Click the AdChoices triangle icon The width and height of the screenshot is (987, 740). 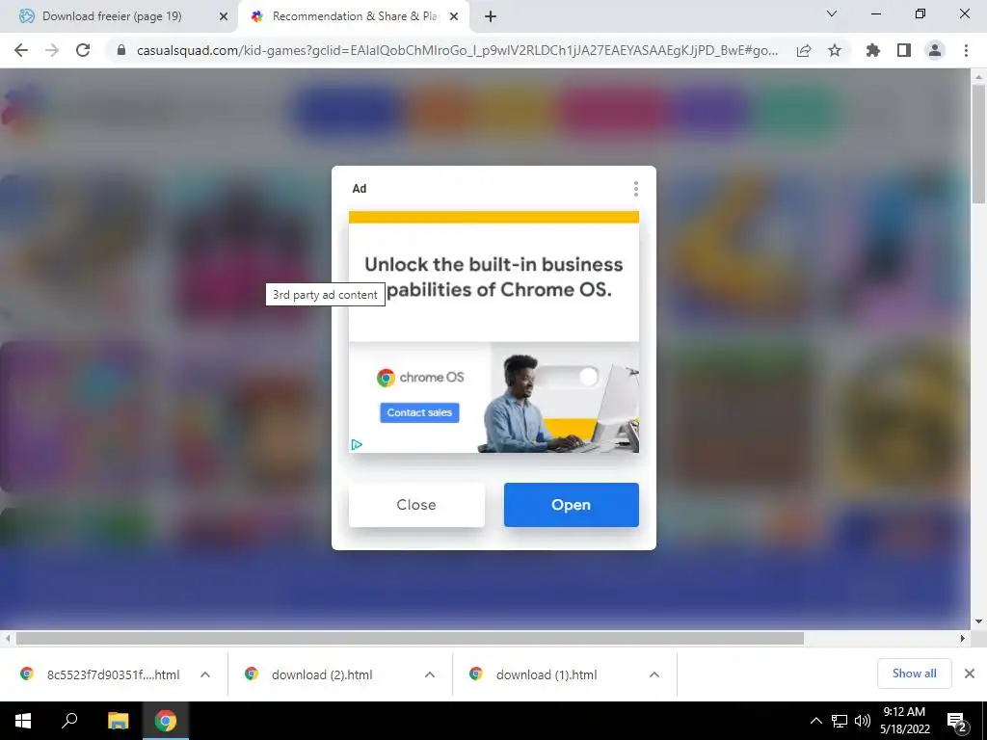[x=357, y=445]
